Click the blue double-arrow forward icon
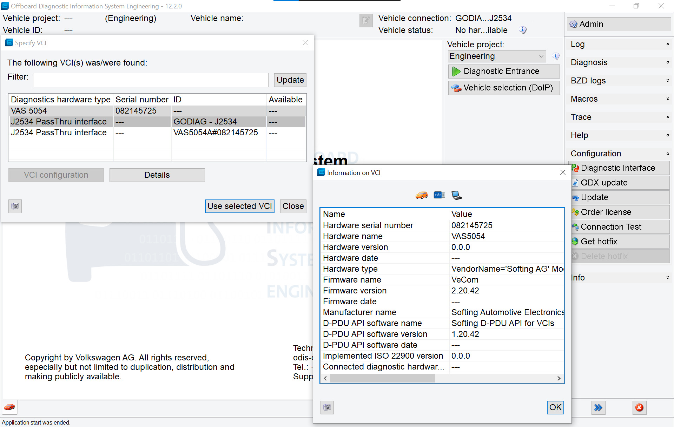The height and width of the screenshot is (427, 674). pos(598,407)
